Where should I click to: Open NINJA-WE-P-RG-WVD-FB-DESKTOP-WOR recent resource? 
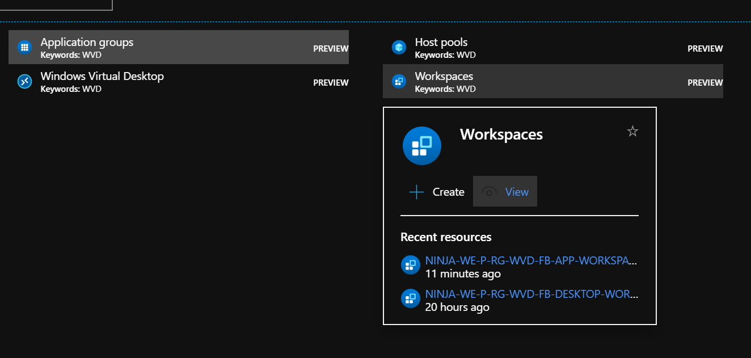click(x=531, y=295)
